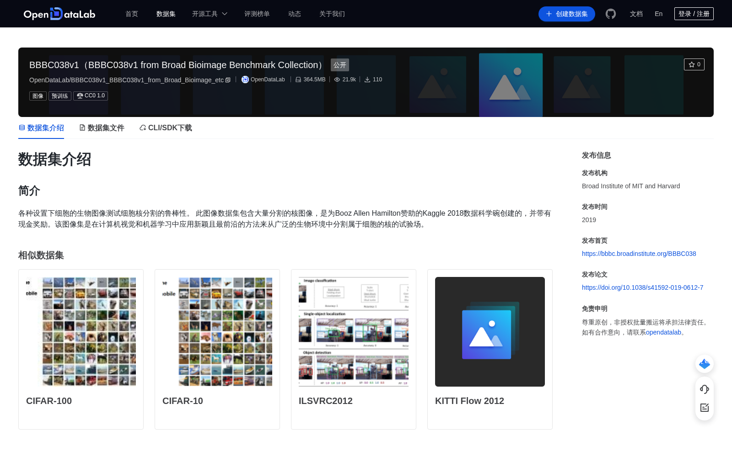732x457 pixels.
Task: Open the CIFAR-10 dataset card thumbnail
Action: (217, 332)
